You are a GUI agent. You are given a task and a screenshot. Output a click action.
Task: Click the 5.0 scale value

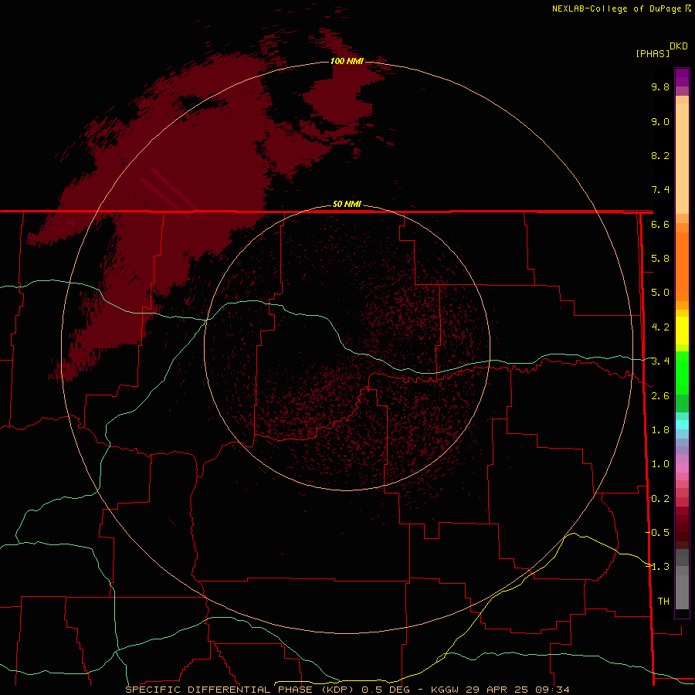tap(660, 293)
